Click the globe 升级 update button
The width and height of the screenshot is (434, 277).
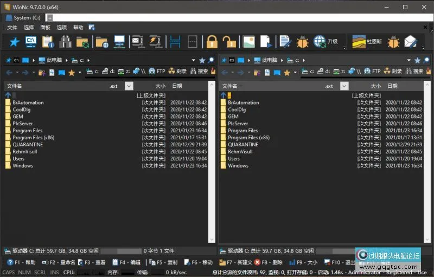(x=326, y=42)
